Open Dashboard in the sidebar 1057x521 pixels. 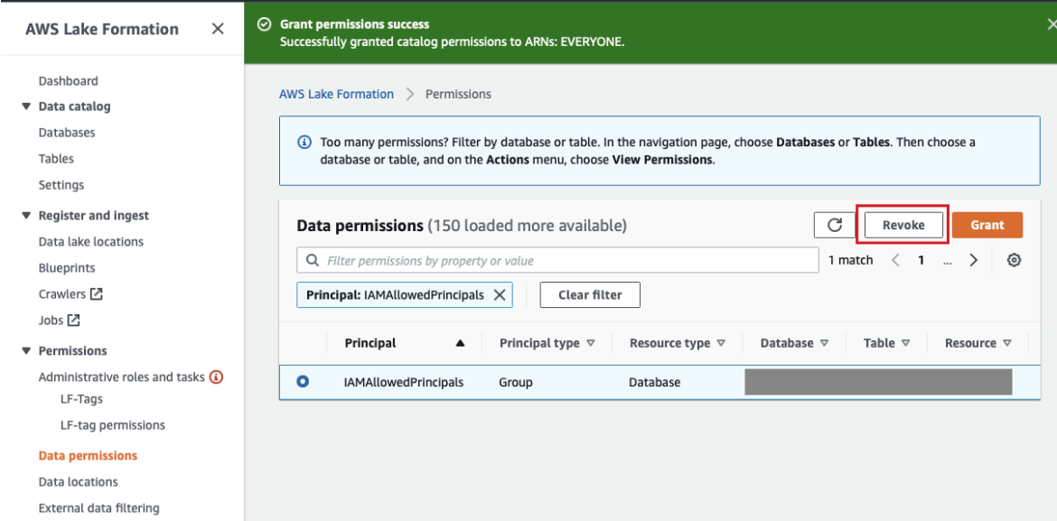[x=68, y=81]
